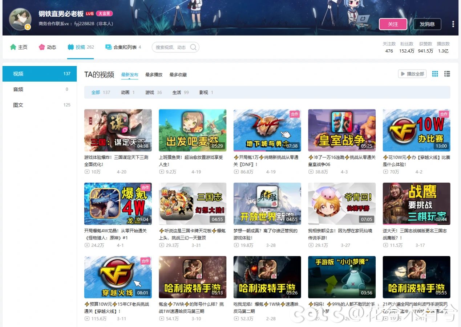Filter videos by 全部 category
The image size is (461, 327).
pyautogui.click(x=101, y=92)
